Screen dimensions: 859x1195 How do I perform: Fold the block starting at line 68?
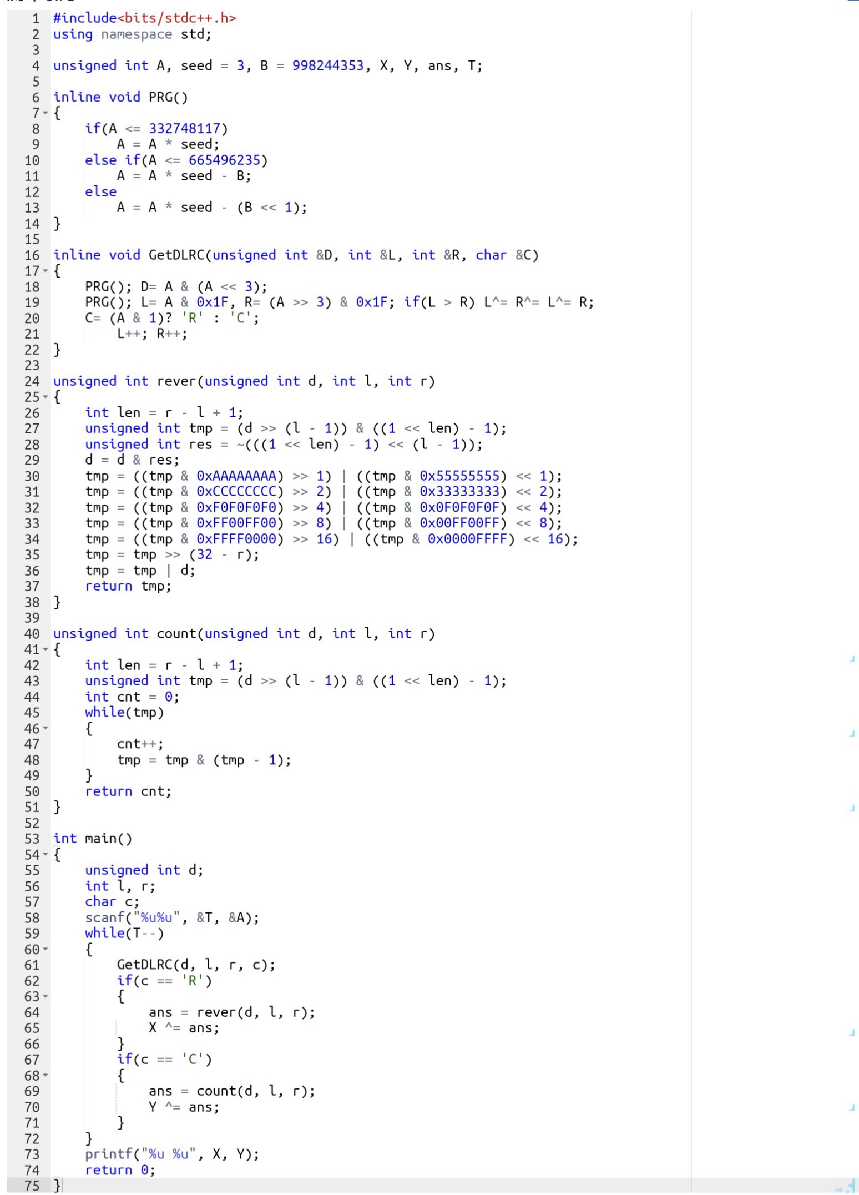point(46,1076)
